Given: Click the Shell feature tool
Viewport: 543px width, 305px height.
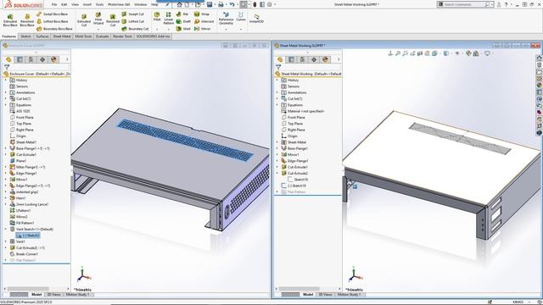Looking at the screenshot, I should 183,29.
